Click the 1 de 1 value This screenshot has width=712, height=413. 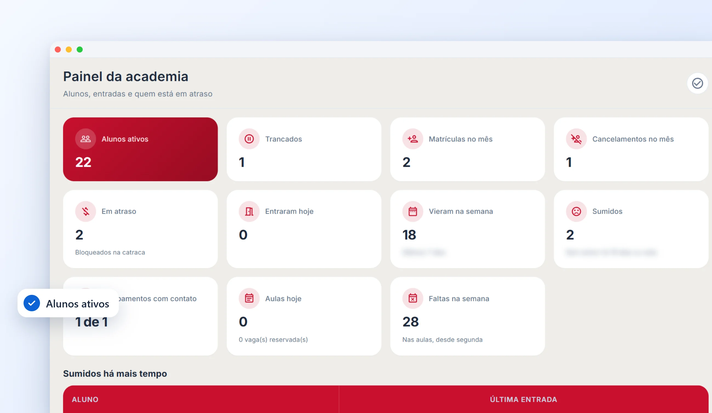(91, 322)
